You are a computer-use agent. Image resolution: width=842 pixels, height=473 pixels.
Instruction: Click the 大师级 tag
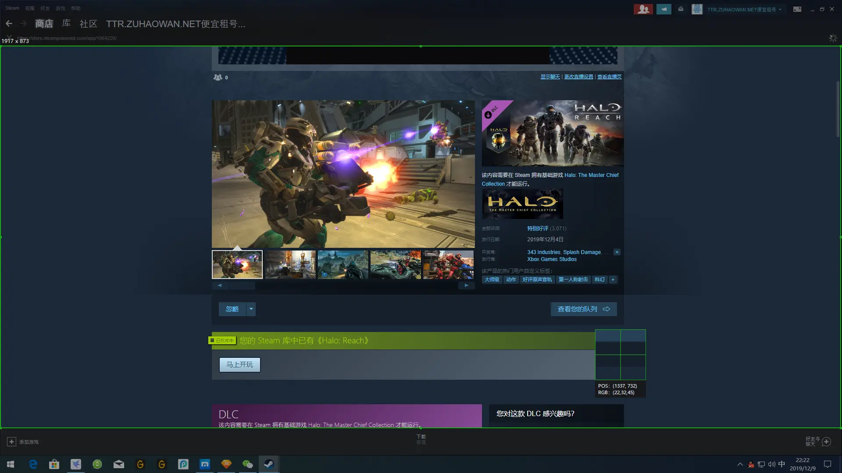[x=492, y=279]
